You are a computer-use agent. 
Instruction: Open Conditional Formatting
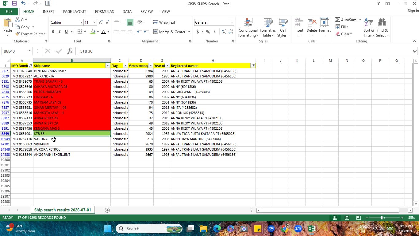(x=248, y=28)
